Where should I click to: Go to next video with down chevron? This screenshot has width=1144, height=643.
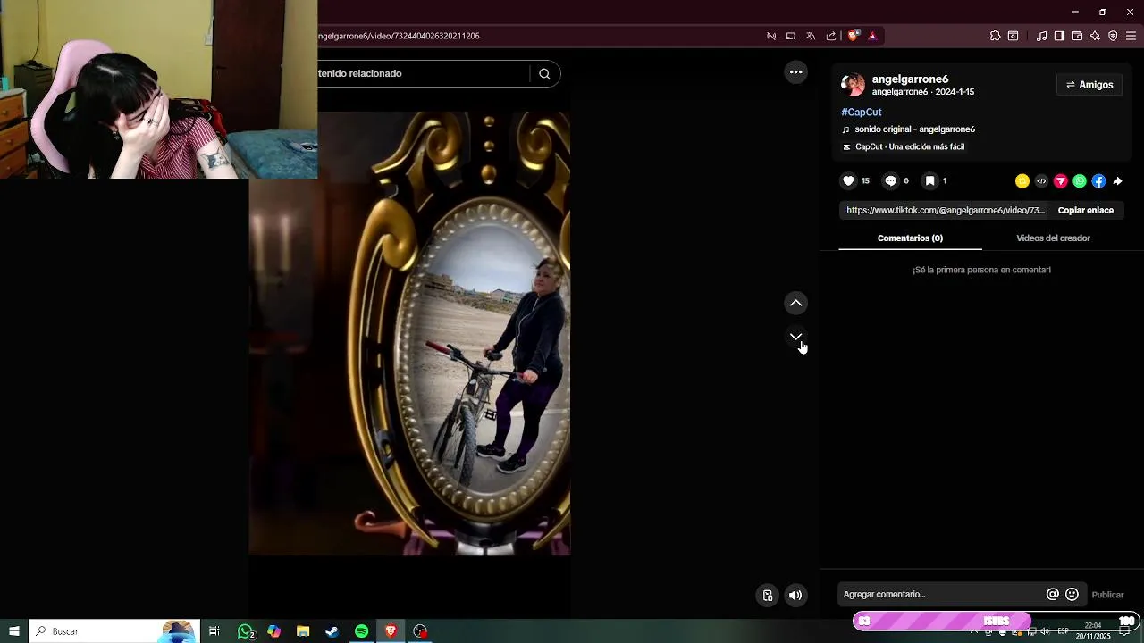pos(795,337)
